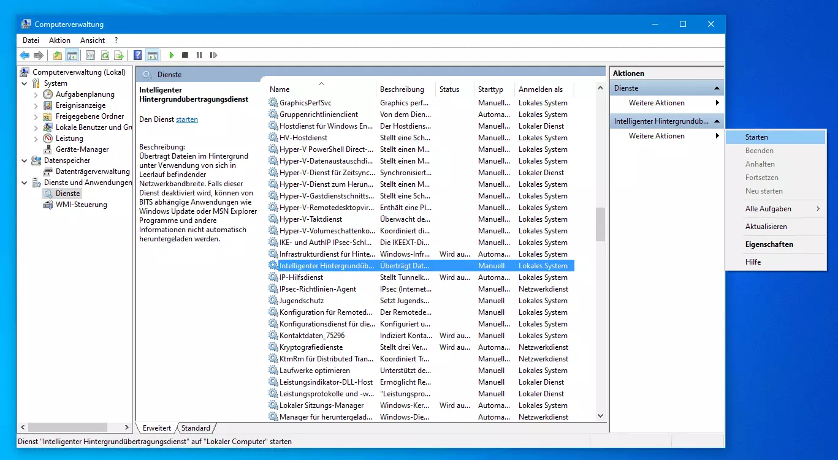Toggle the action pane show/hide toolbar icon

(x=152, y=55)
